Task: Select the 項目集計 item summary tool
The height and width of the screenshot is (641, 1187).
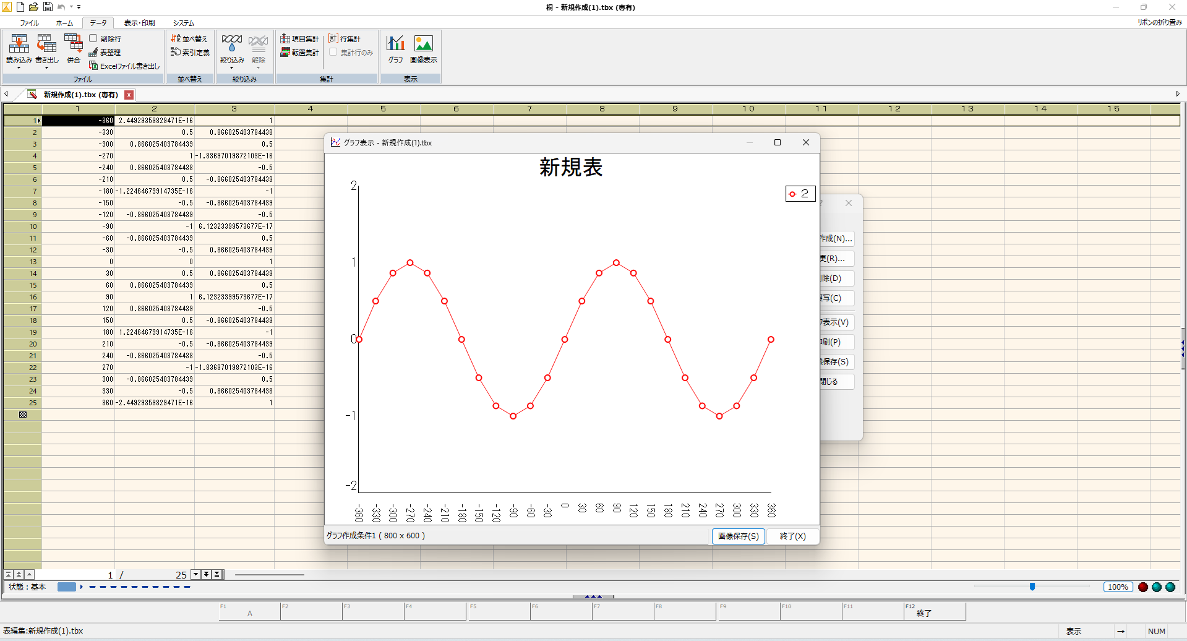Action: click(x=299, y=38)
